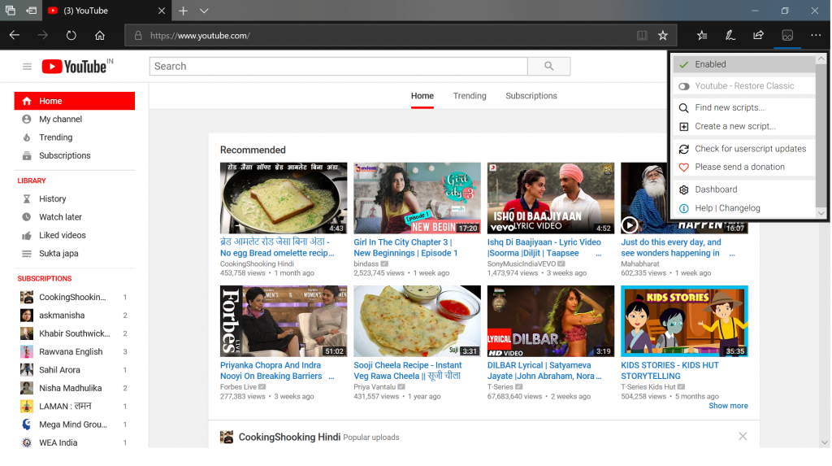Open Girl In The City Chapter 3 thumbnail
Screen dimensions: 832x466
tap(417, 198)
